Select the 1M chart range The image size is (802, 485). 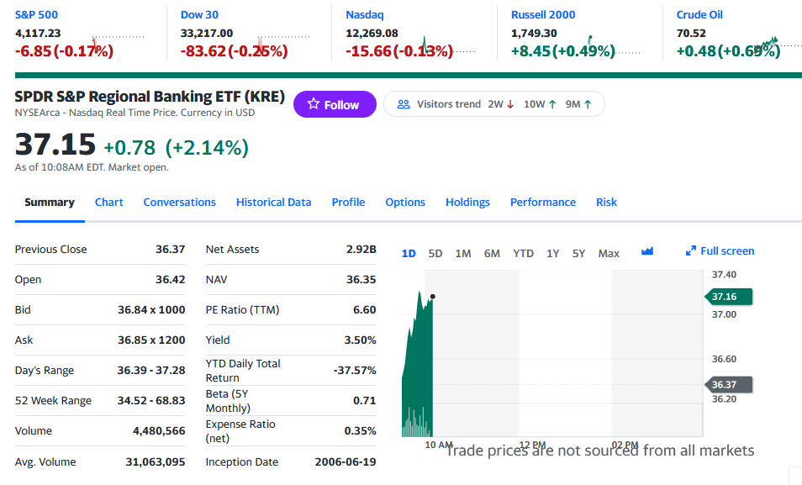(463, 253)
